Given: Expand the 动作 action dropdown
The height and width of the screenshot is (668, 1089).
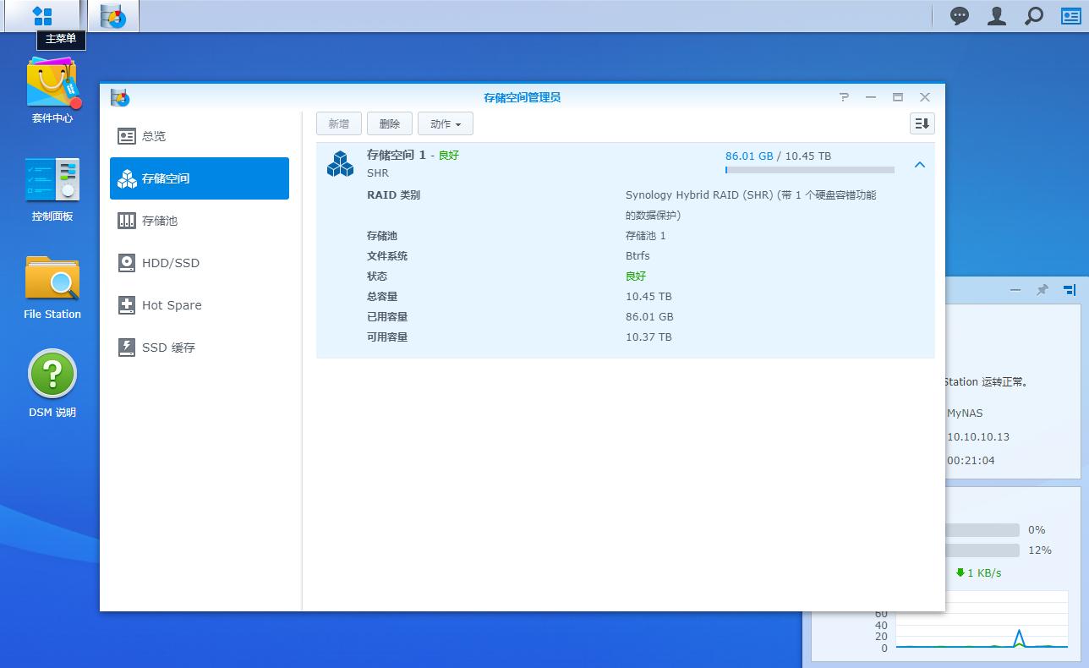Looking at the screenshot, I should pyautogui.click(x=445, y=123).
